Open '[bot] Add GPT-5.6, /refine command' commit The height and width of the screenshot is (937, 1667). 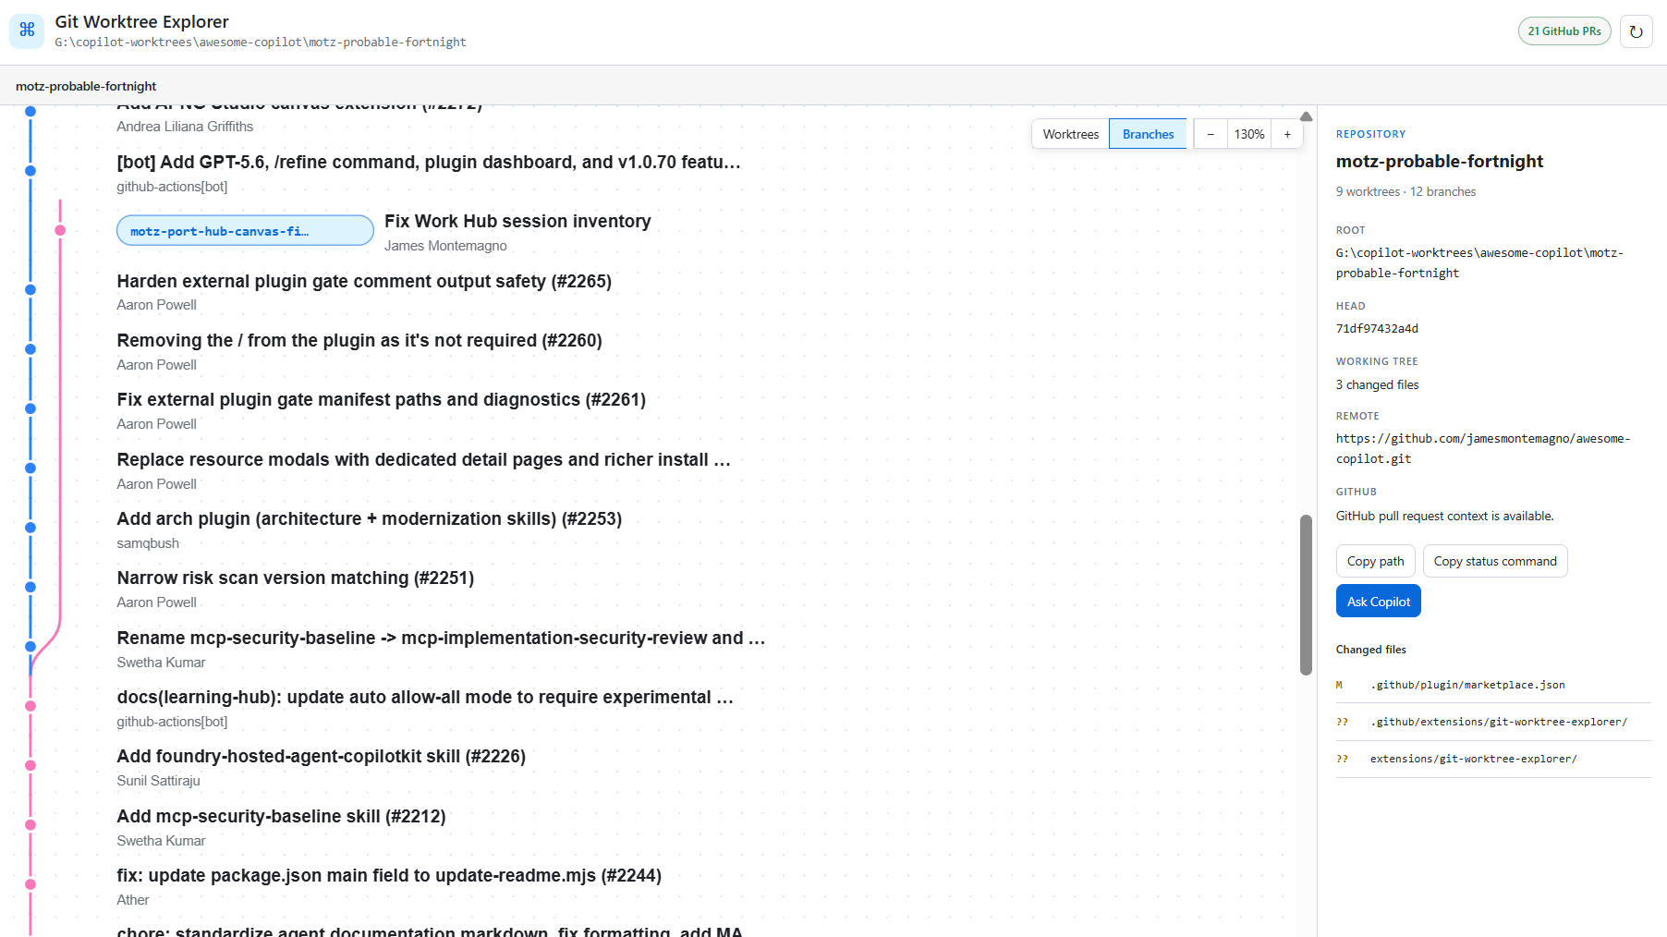429,163
